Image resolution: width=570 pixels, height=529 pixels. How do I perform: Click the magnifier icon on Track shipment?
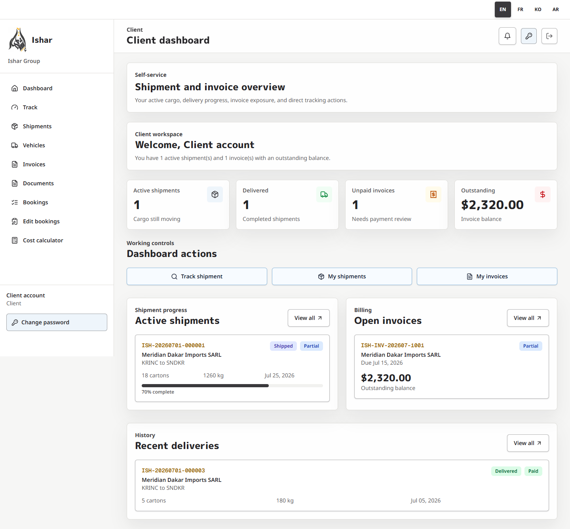pyautogui.click(x=174, y=276)
